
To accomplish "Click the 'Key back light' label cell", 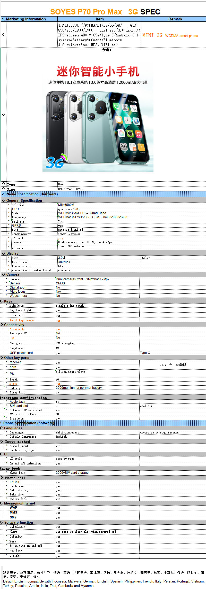I will (x=32, y=310).
